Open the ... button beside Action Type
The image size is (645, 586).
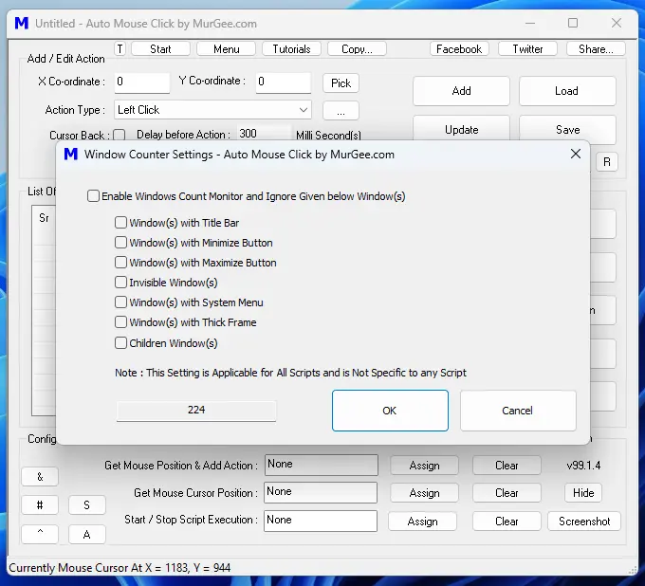pos(341,111)
